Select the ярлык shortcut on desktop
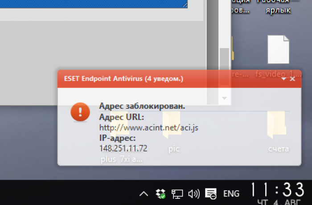 coord(278,10)
